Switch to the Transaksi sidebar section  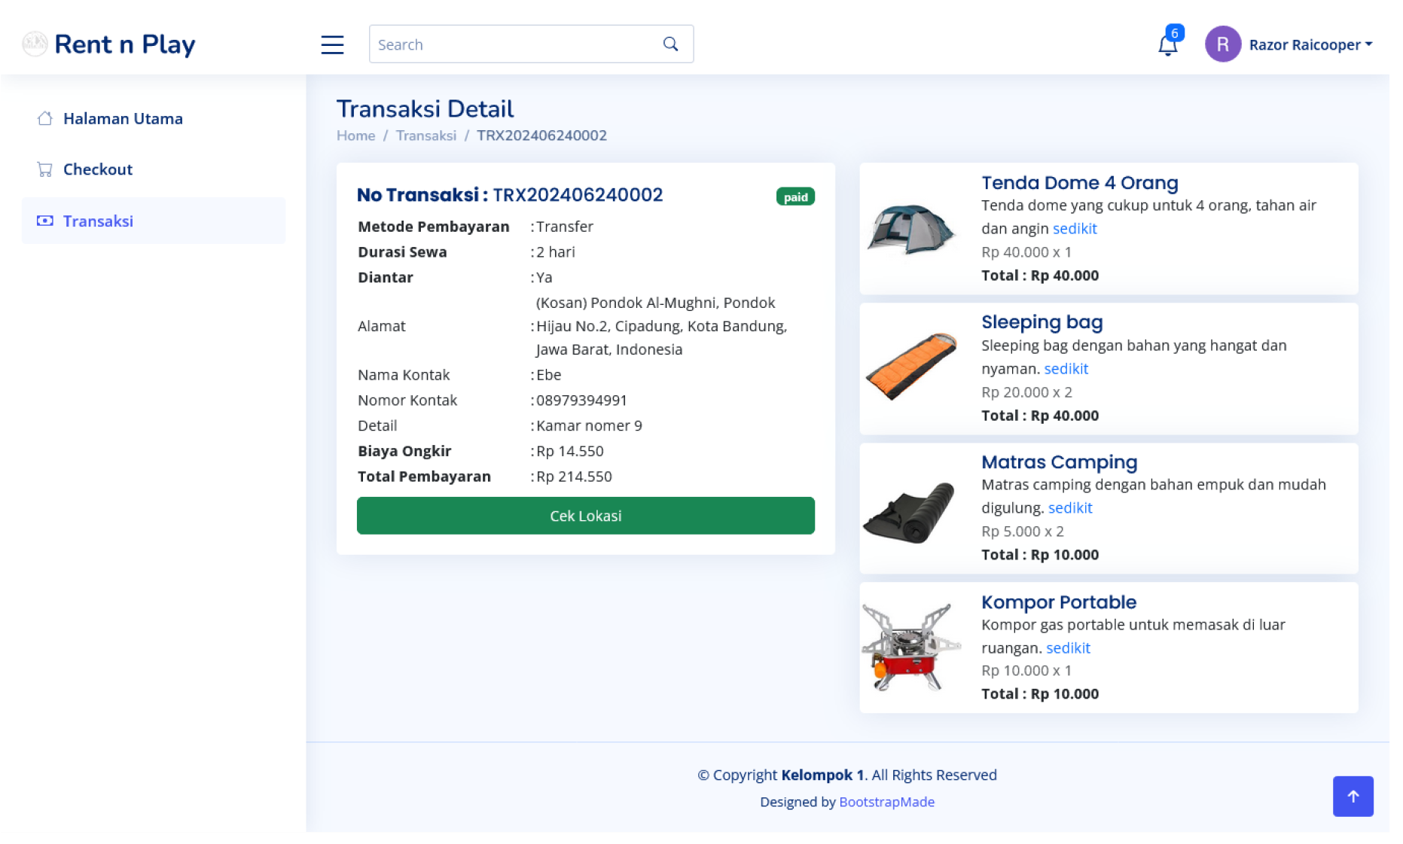[x=98, y=221]
